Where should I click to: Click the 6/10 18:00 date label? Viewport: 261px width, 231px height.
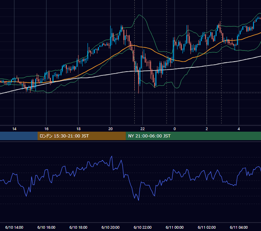[78, 227]
